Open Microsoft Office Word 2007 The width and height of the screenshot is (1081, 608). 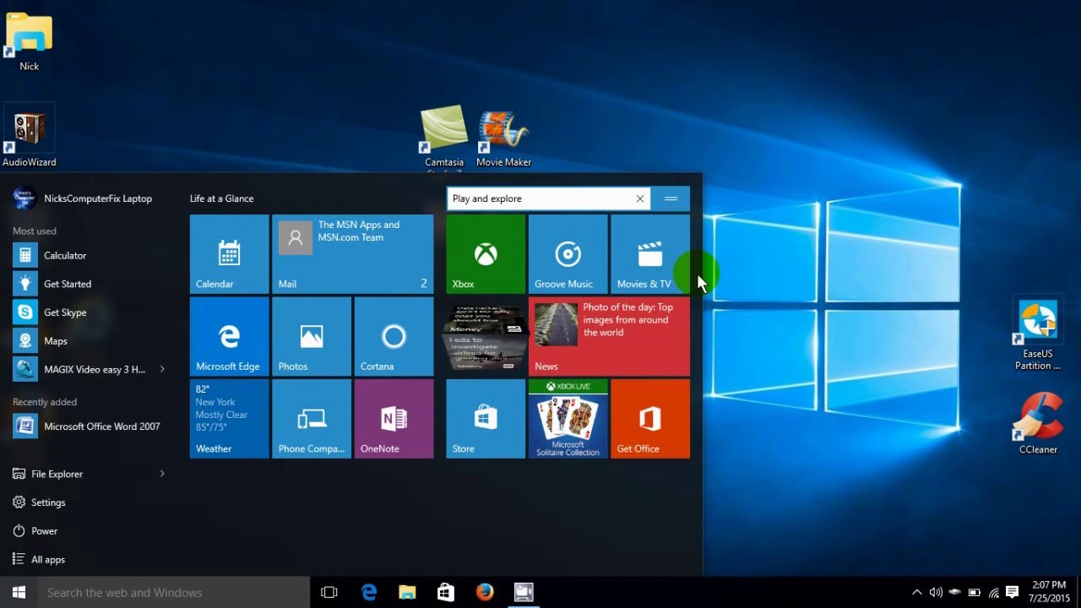(89, 426)
